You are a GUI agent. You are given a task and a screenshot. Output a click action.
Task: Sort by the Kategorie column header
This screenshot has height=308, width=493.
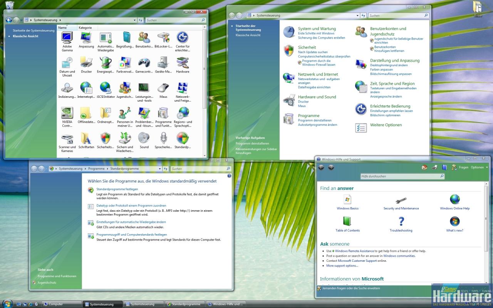pyautogui.click(x=87, y=28)
